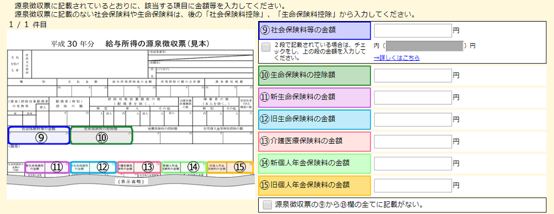Click the ⑪新生命保険料の金額 purple label
This screenshot has width=554, height=214.
[315, 97]
